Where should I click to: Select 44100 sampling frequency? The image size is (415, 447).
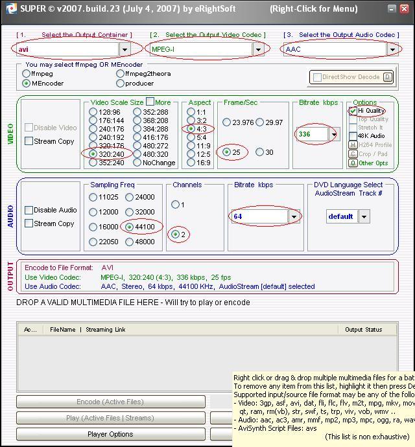pos(129,227)
